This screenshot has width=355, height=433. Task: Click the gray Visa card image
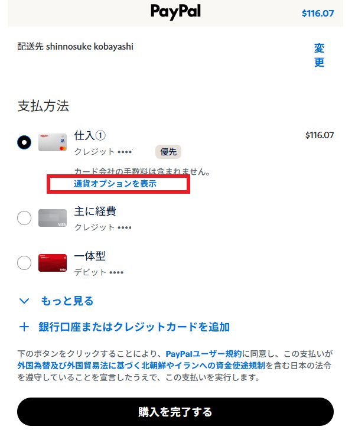(x=53, y=218)
